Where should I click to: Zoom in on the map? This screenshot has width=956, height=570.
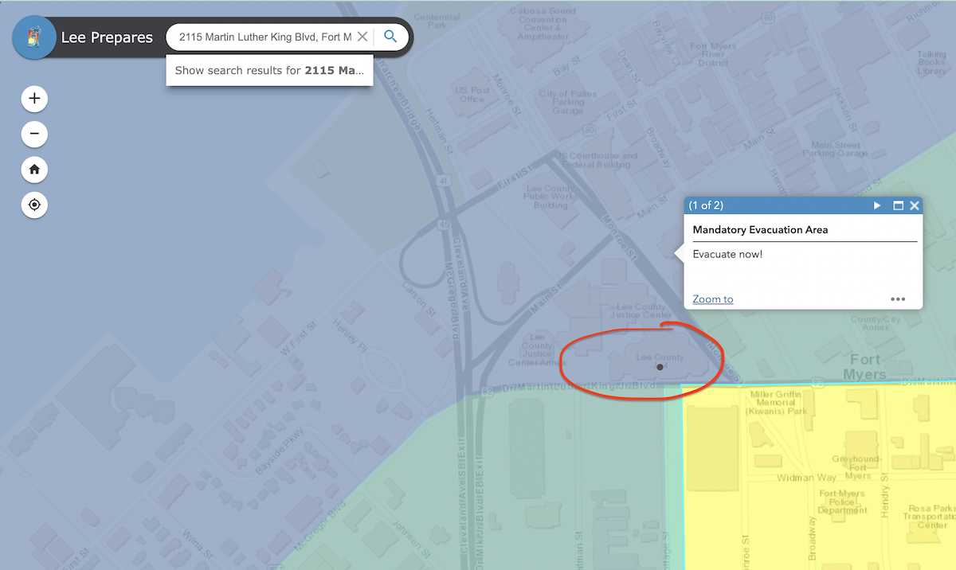pos(34,99)
